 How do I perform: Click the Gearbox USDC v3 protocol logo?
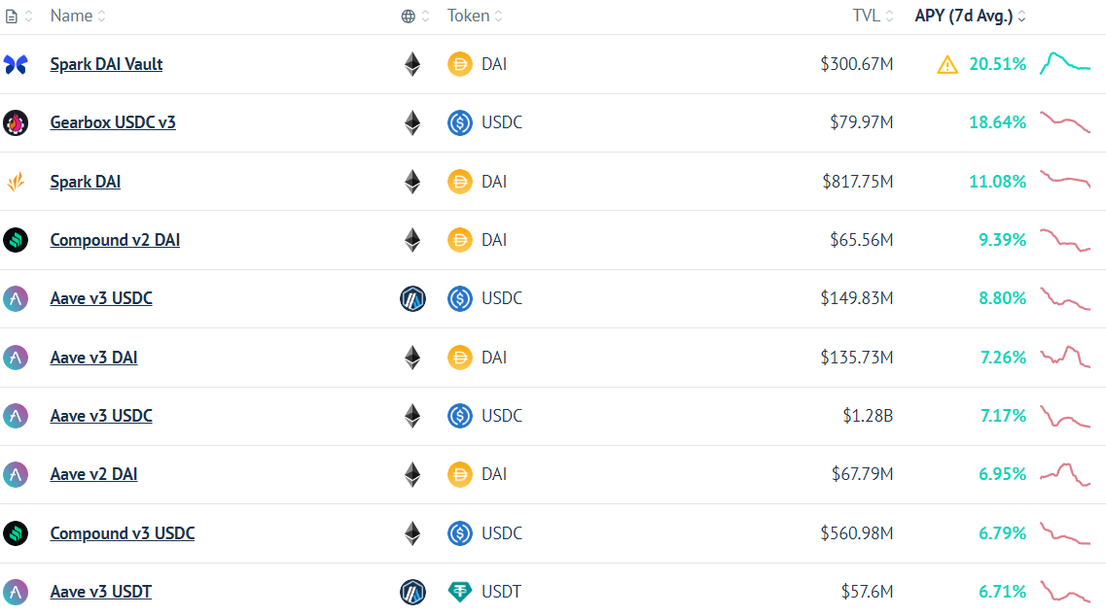pyautogui.click(x=16, y=122)
